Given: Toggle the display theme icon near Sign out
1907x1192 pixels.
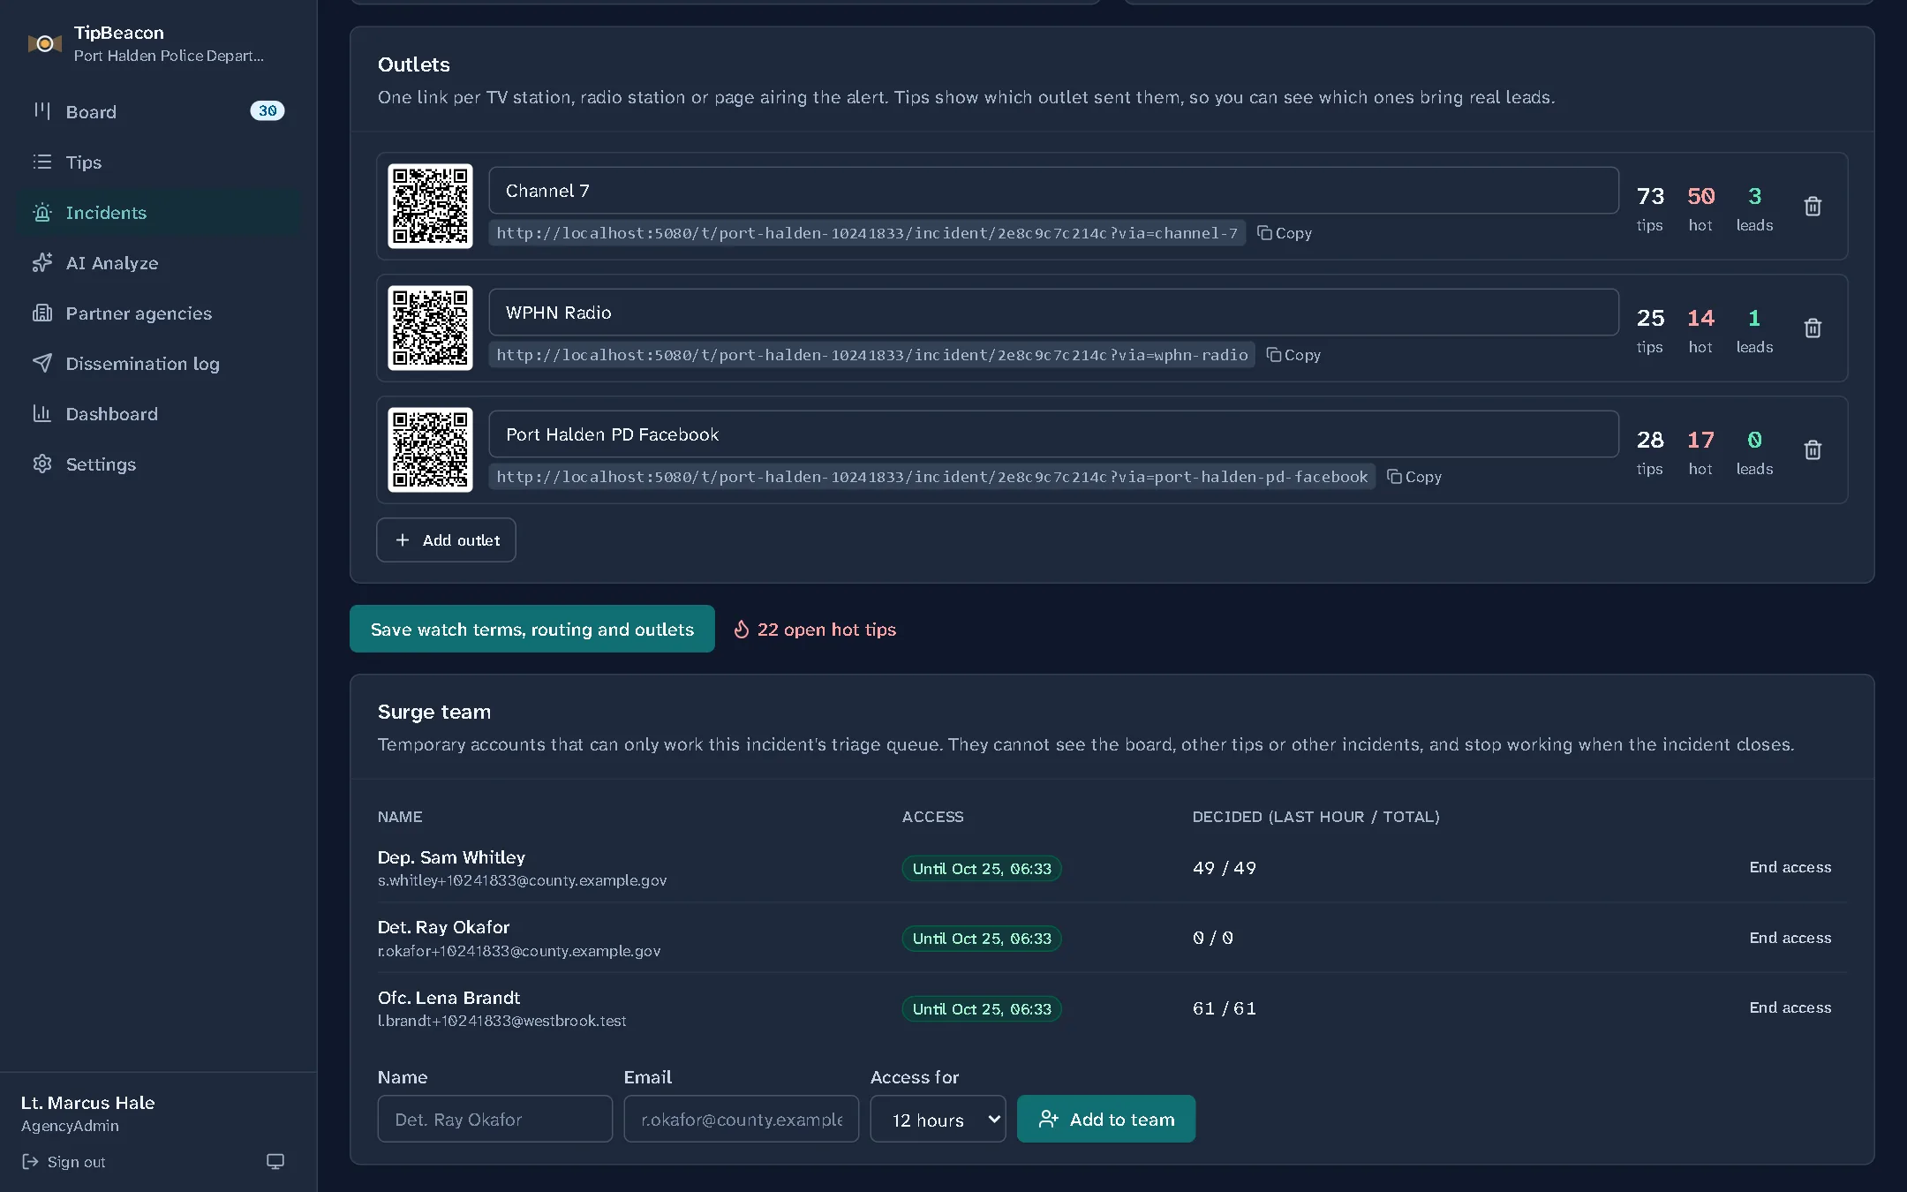Looking at the screenshot, I should tap(275, 1161).
